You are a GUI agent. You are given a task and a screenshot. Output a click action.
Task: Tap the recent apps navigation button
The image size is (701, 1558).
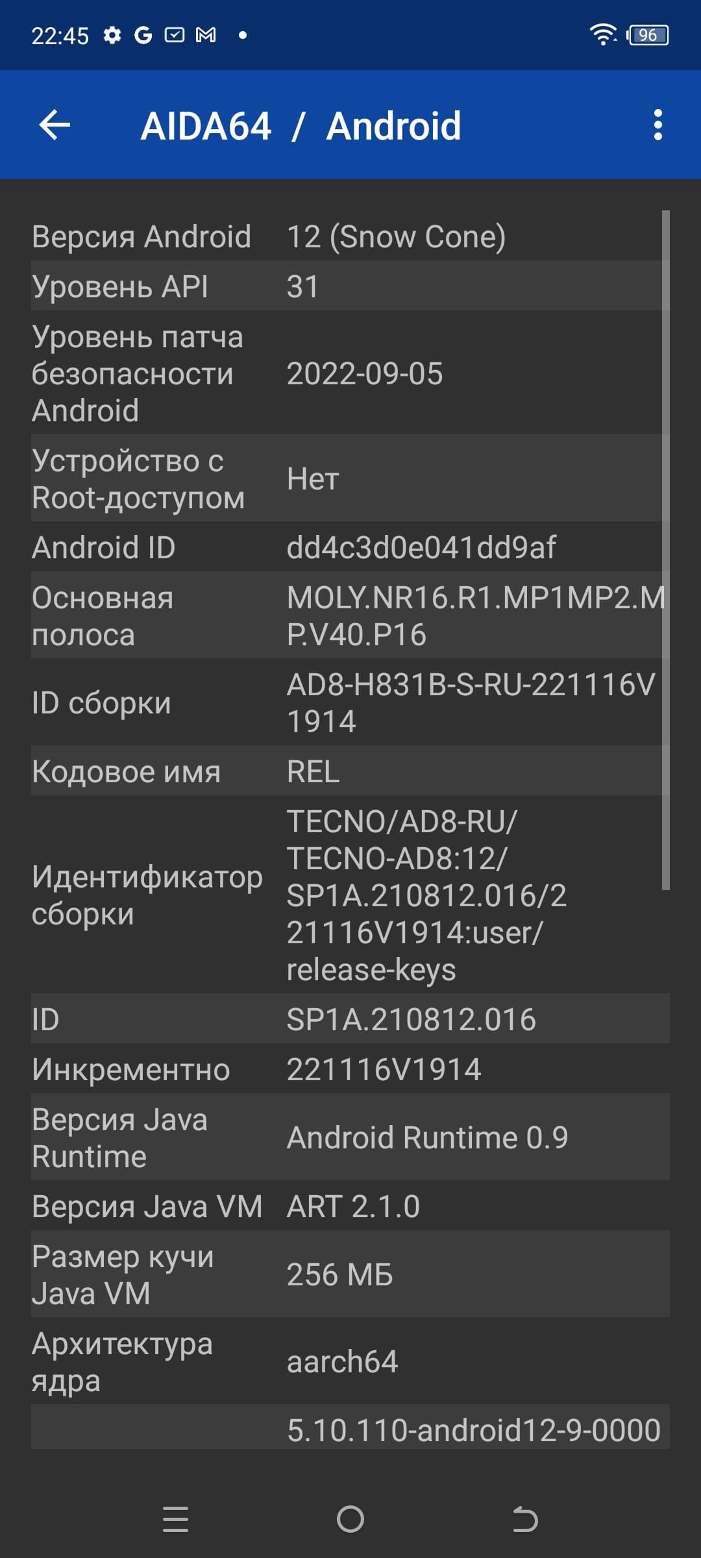(175, 1519)
